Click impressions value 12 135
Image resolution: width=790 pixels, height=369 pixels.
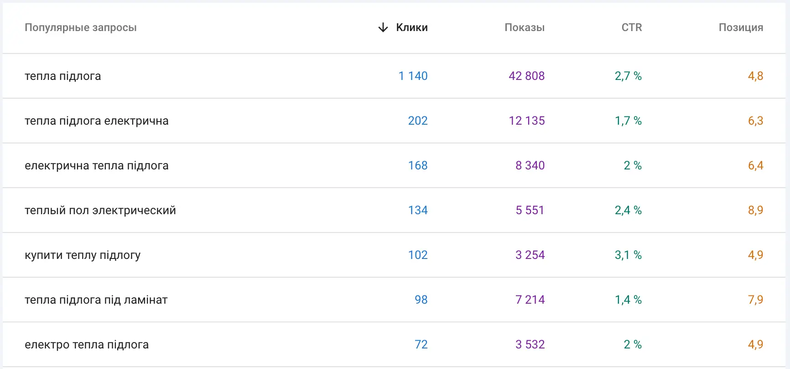coord(527,121)
